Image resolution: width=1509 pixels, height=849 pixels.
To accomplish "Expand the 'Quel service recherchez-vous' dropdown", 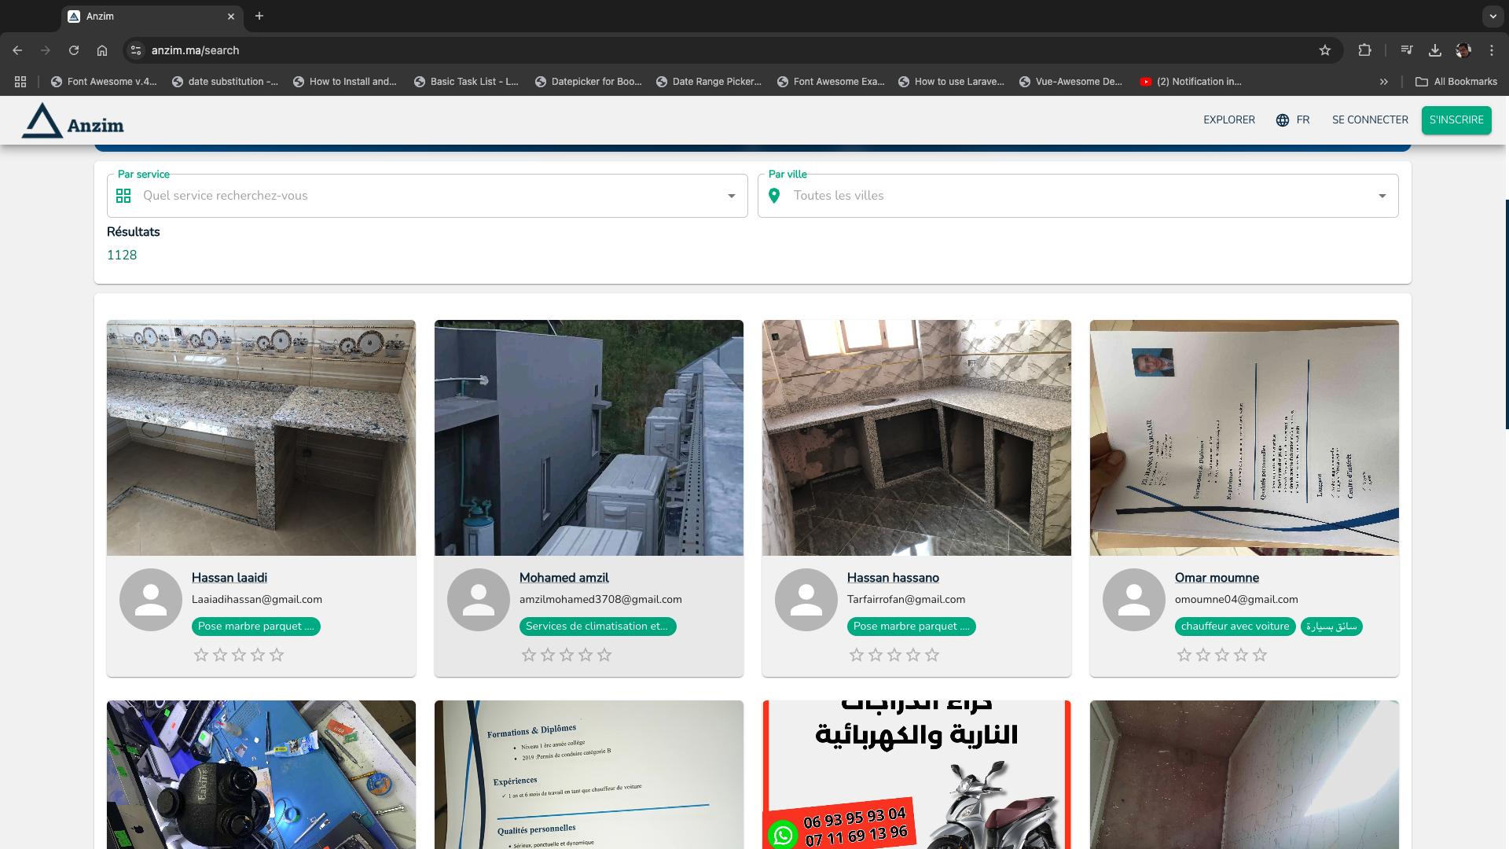I will click(731, 196).
